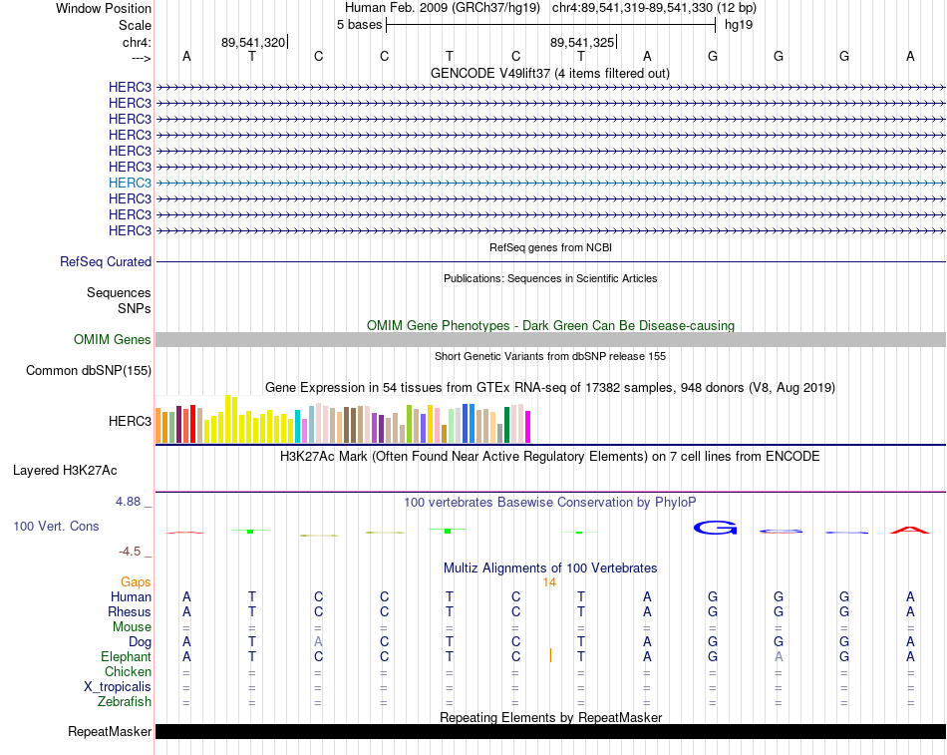Viewport: 947px width, 755px height.
Task: Select the gray OMIM Genes bar
Action: [x=550, y=340]
